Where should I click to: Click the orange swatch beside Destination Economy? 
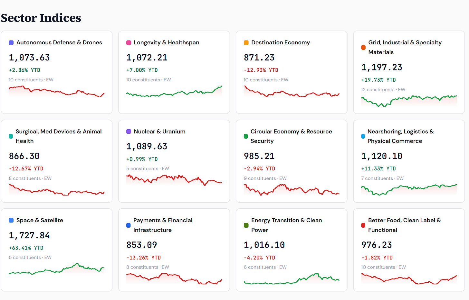246,42
